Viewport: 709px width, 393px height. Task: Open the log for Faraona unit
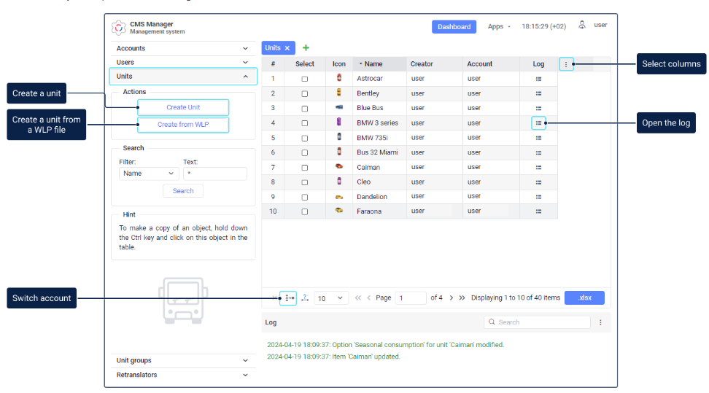[538, 211]
